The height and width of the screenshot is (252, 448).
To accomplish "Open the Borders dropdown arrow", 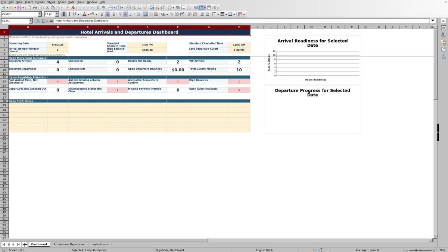I will 218,14.
